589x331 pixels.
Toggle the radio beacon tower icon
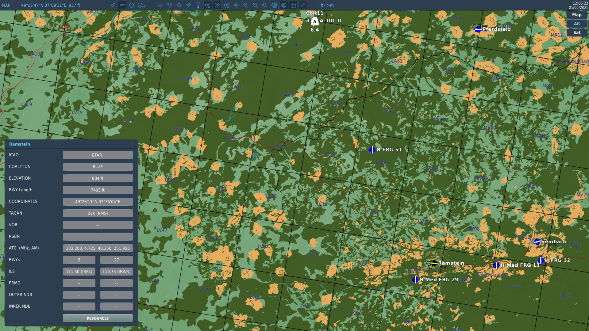tap(198, 5)
